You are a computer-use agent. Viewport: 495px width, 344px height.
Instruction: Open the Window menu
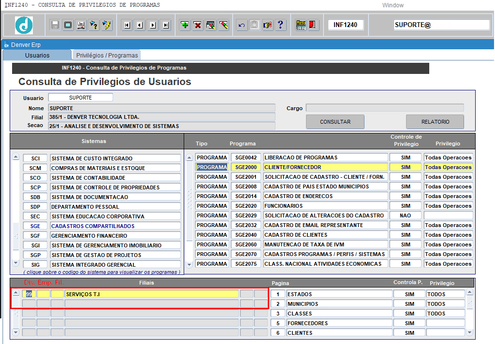coord(393,5)
